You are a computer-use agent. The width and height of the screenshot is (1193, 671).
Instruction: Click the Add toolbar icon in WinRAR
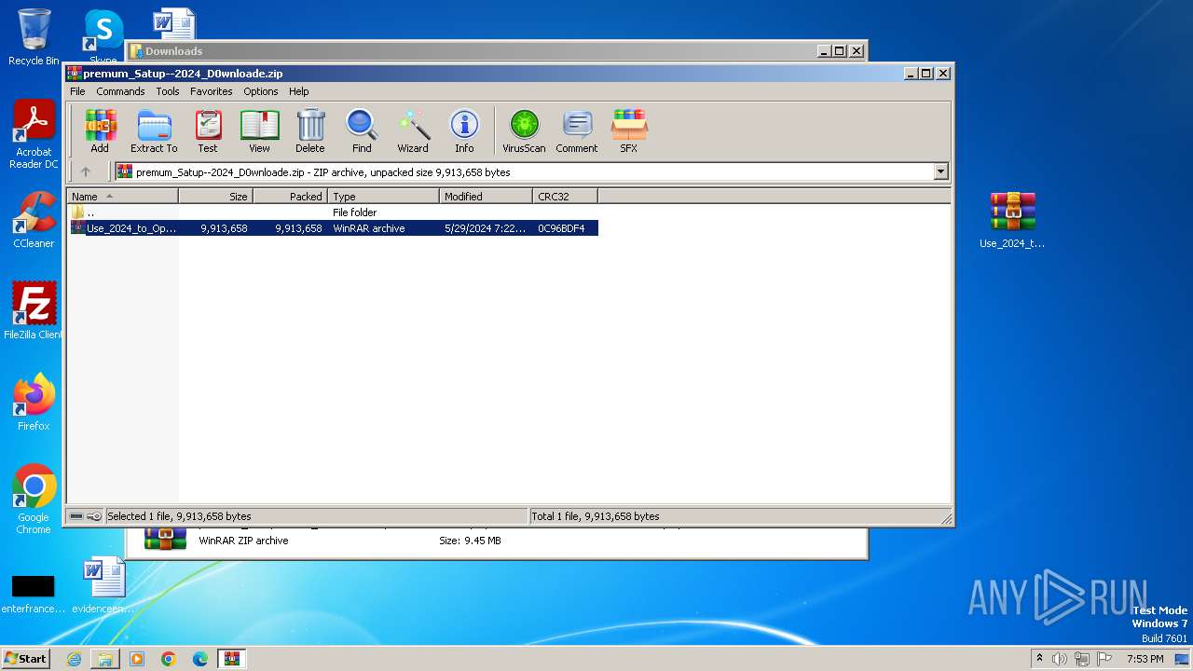click(x=100, y=130)
